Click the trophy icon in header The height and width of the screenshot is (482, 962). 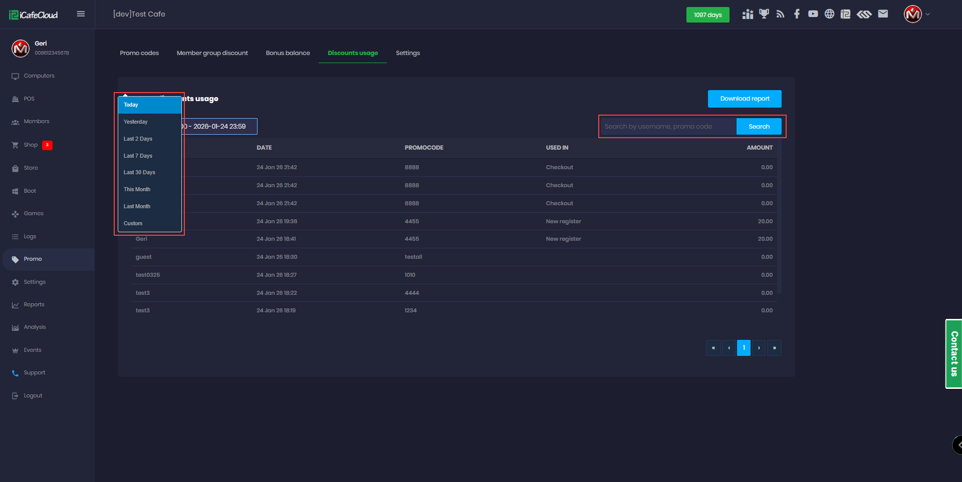(764, 14)
